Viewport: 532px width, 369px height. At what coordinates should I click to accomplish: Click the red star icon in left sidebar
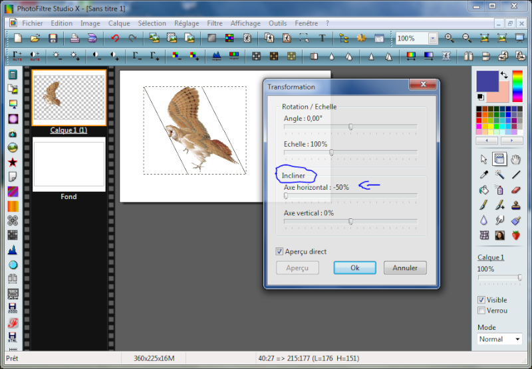coord(13,163)
